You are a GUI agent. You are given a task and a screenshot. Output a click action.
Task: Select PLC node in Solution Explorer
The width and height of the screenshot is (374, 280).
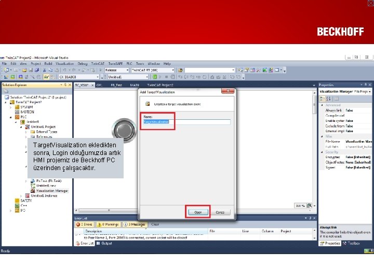23,117
